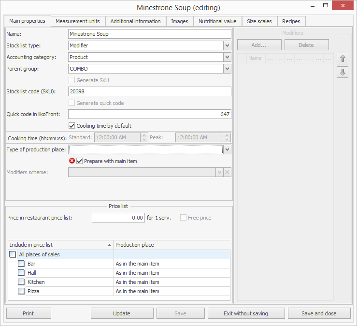The width and height of the screenshot is (357, 326).
Task: Click the move modifier up arrow
Action: click(342, 59)
